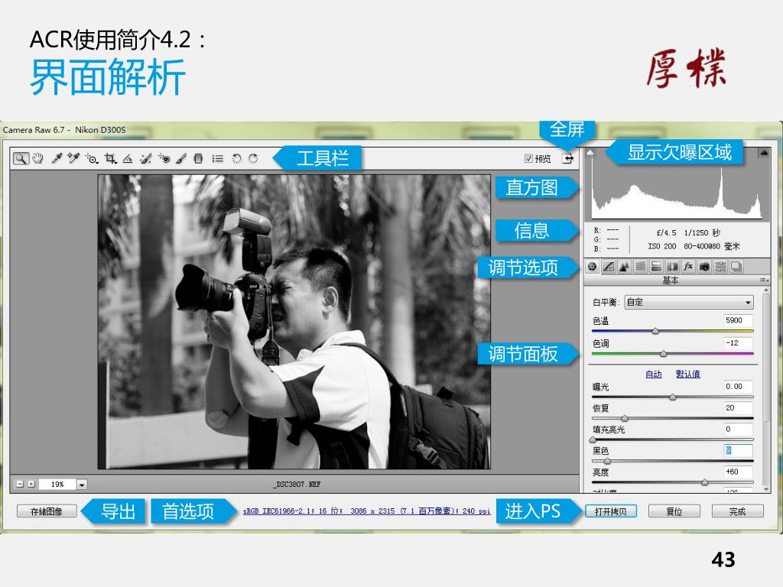This screenshot has height=587, width=783.
Task: Switch to the Basic panel tab
Action: coord(593,267)
